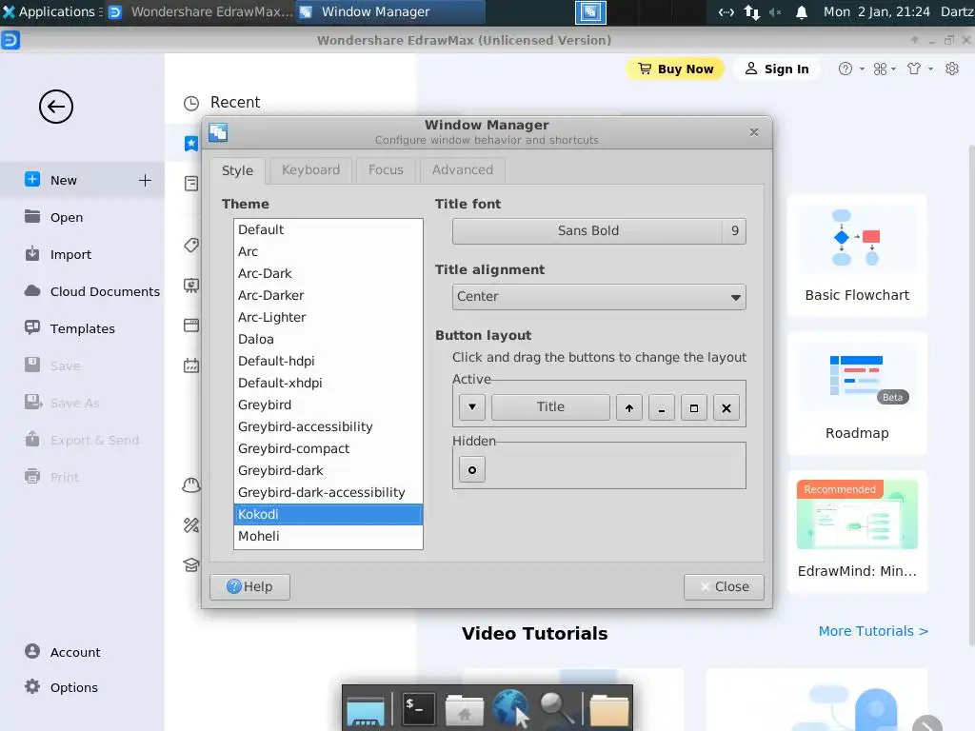Click the window menu arrow button in Active layout

[x=472, y=407]
